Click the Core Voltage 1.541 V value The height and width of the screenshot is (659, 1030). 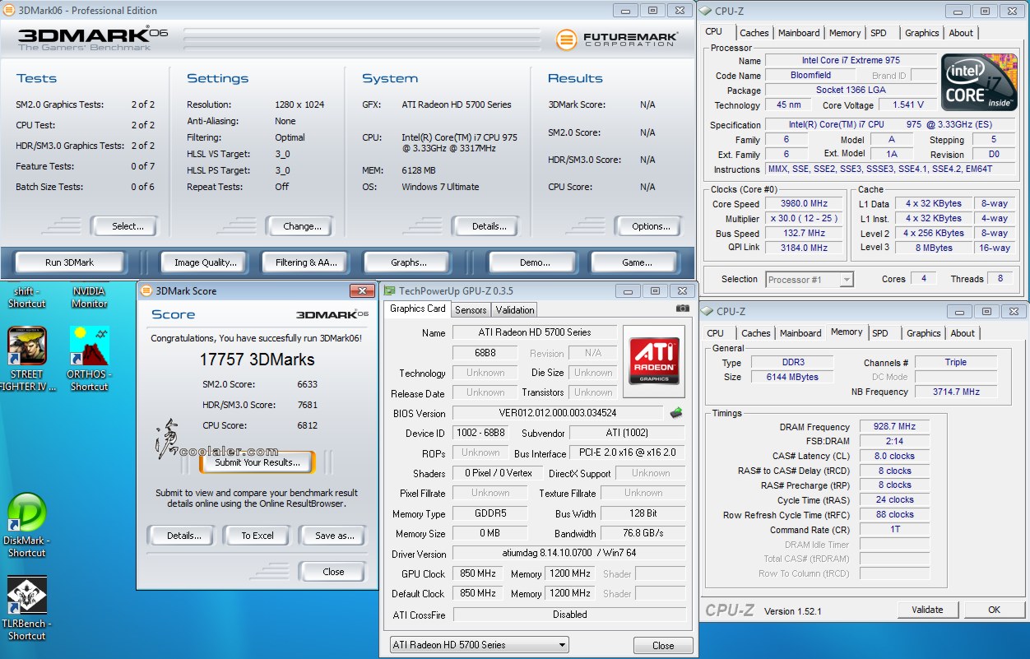pyautogui.click(x=908, y=105)
